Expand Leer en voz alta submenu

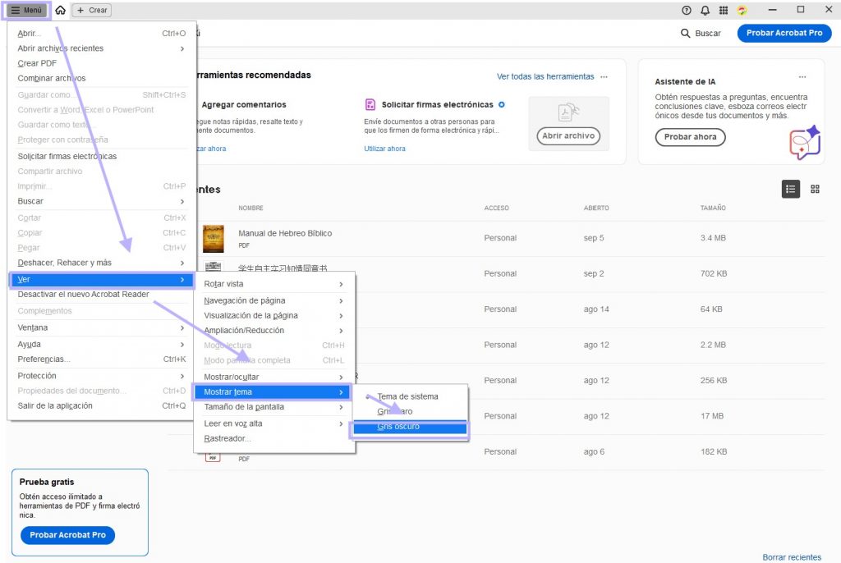tap(273, 423)
